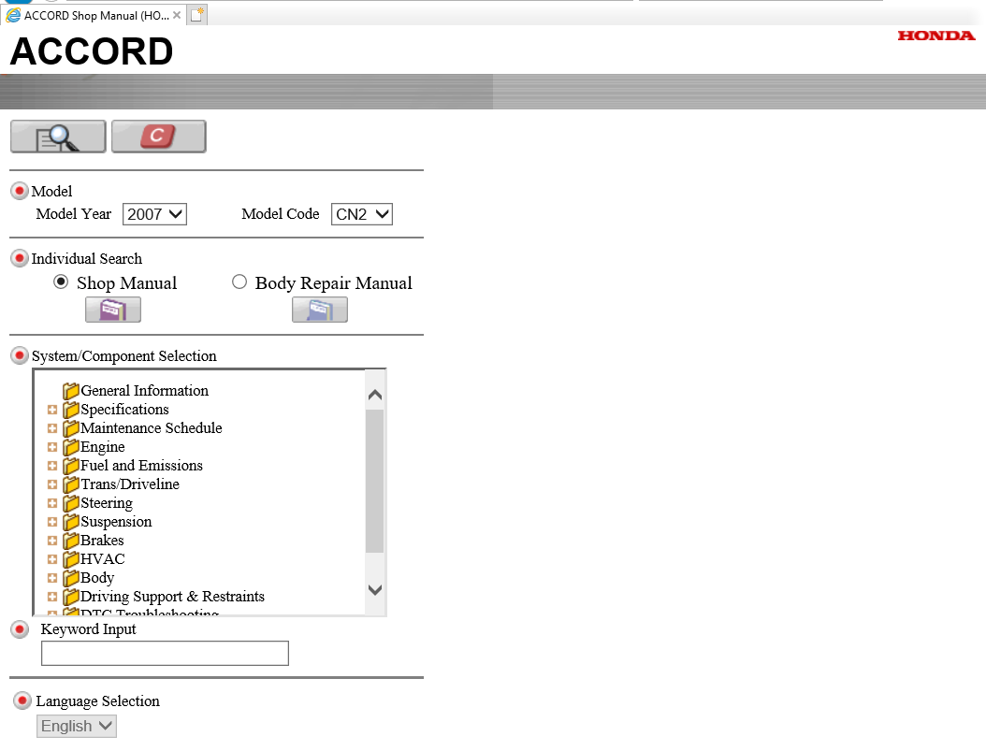The image size is (986, 751).
Task: Click the tree scrollbar up arrow
Action: click(375, 395)
